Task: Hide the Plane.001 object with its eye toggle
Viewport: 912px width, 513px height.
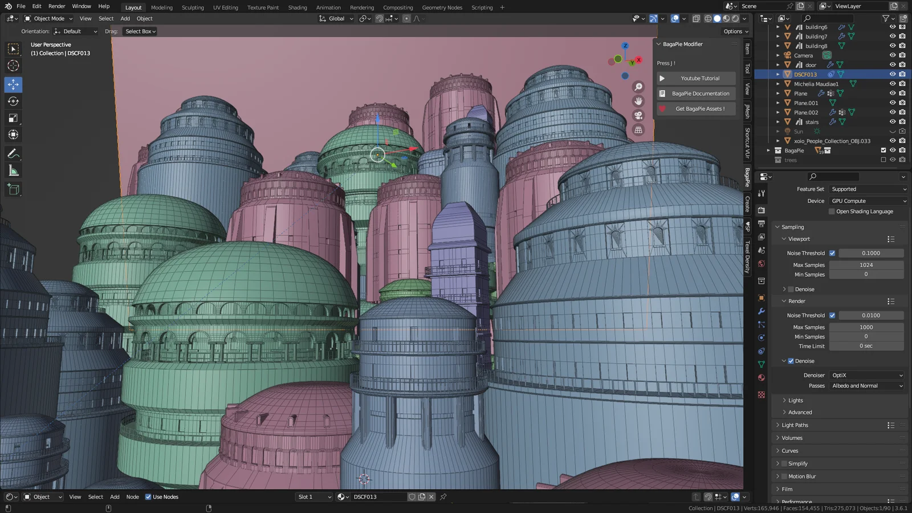Action: 893,103
